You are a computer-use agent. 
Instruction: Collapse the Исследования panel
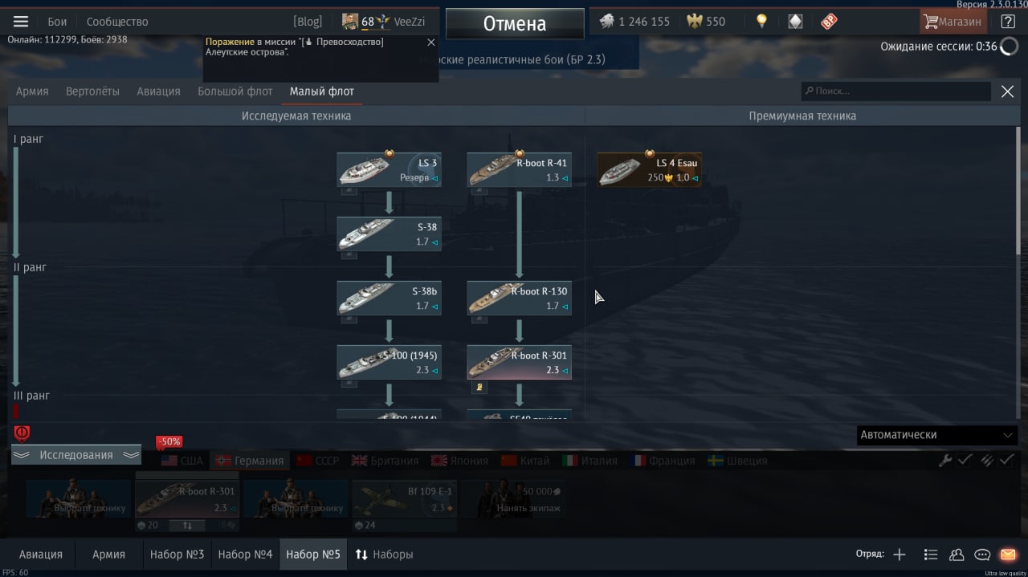(x=76, y=455)
